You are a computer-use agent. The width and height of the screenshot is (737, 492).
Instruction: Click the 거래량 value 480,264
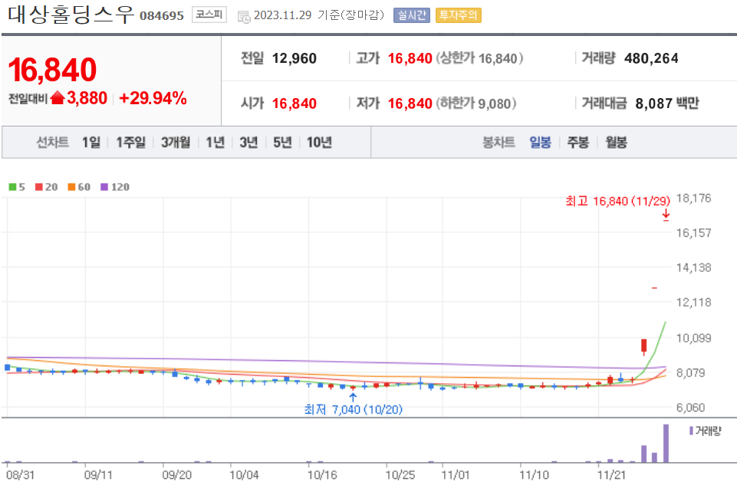coord(651,58)
